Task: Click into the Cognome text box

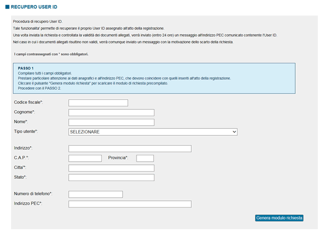Action: coord(112,112)
